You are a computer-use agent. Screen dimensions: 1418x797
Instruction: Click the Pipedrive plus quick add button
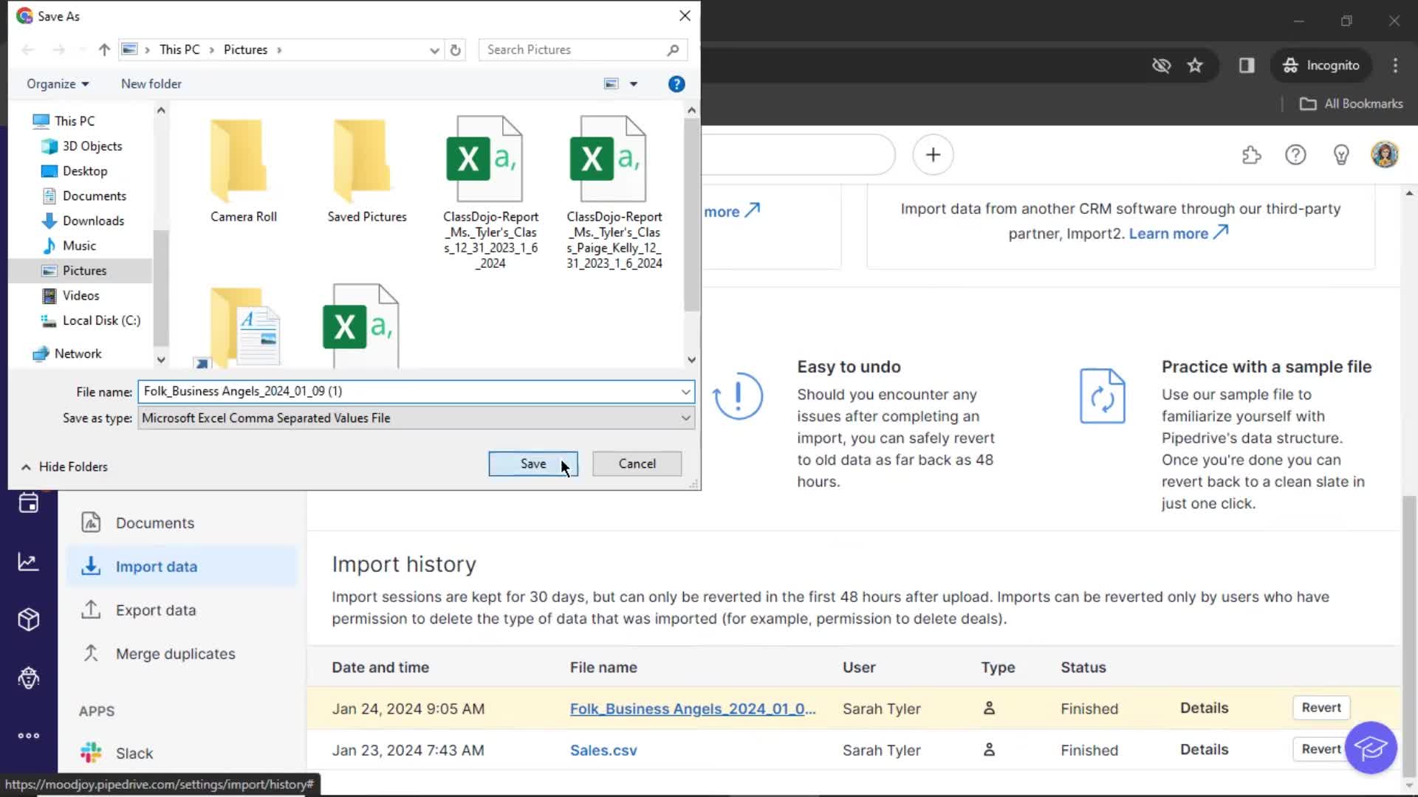(x=933, y=155)
